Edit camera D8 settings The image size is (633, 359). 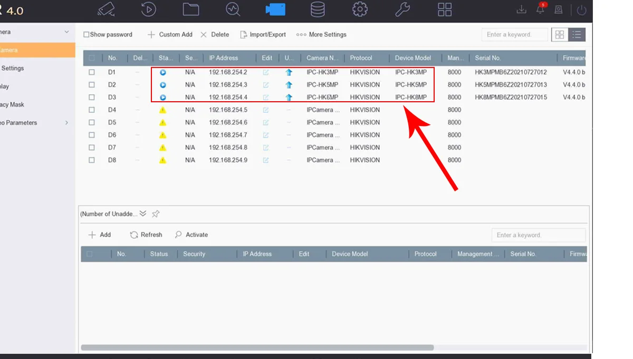266,160
